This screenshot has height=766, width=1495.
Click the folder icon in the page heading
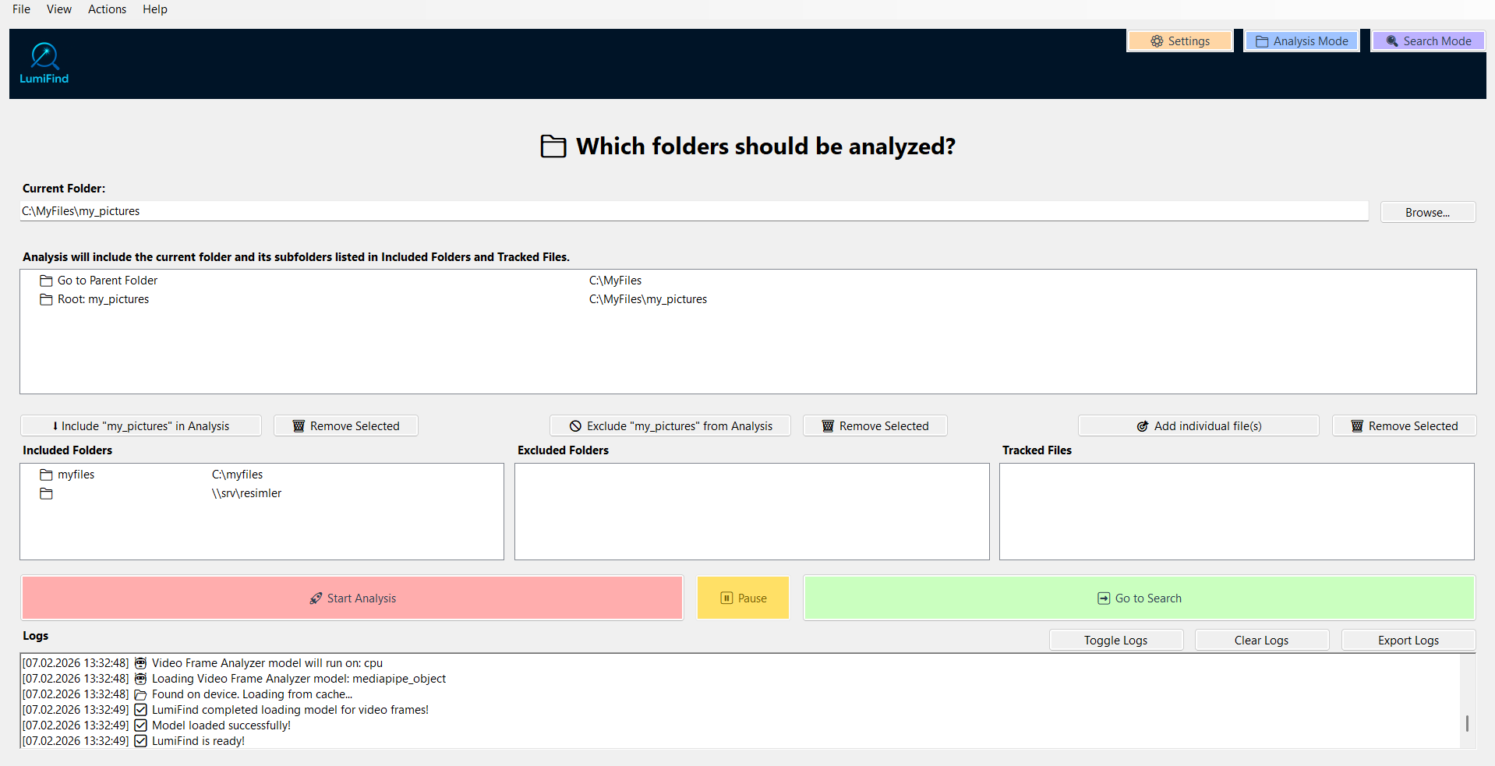point(553,146)
